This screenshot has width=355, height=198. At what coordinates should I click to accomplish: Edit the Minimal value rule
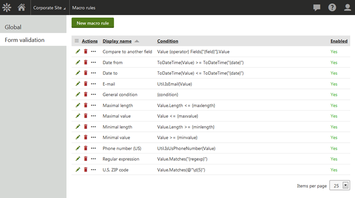tap(78, 138)
